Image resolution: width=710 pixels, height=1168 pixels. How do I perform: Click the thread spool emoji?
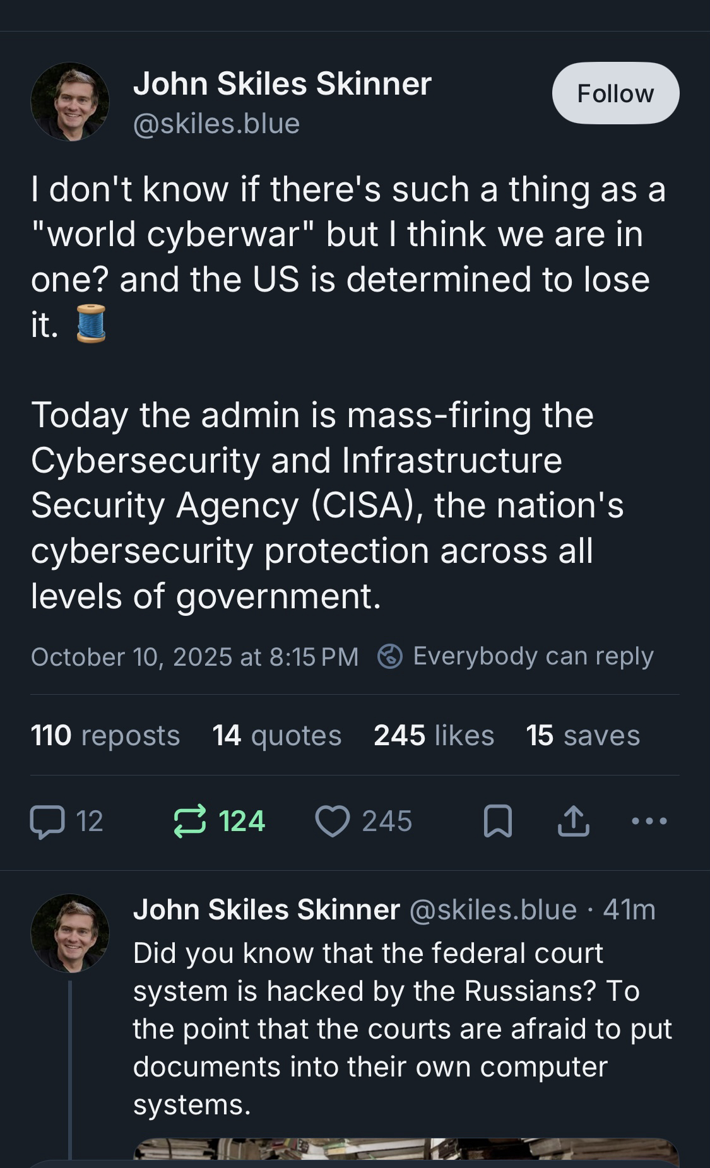(x=91, y=324)
